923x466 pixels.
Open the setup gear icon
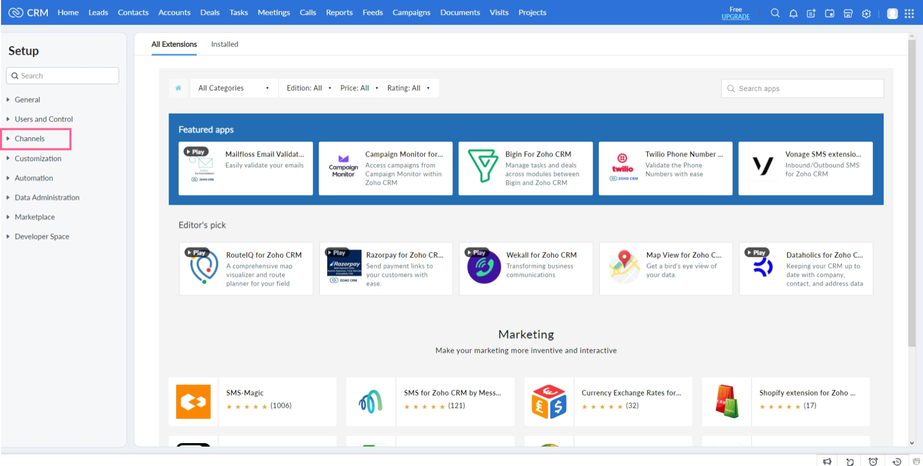coord(866,13)
